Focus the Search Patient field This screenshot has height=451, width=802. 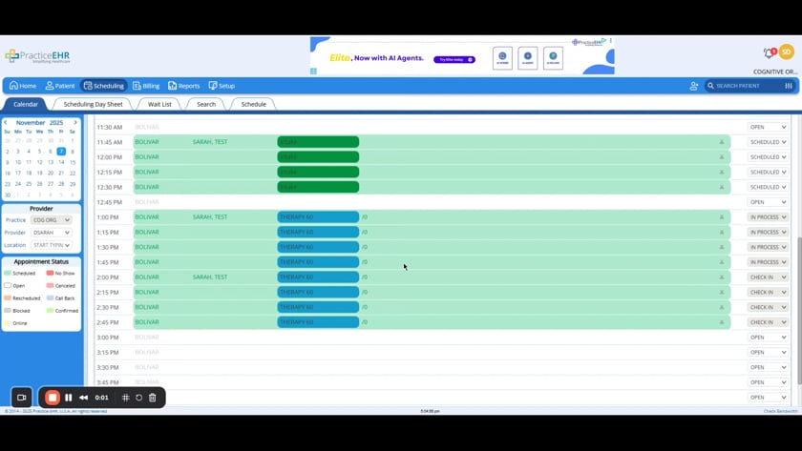pos(748,86)
